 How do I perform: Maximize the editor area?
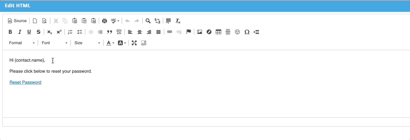coord(134,43)
